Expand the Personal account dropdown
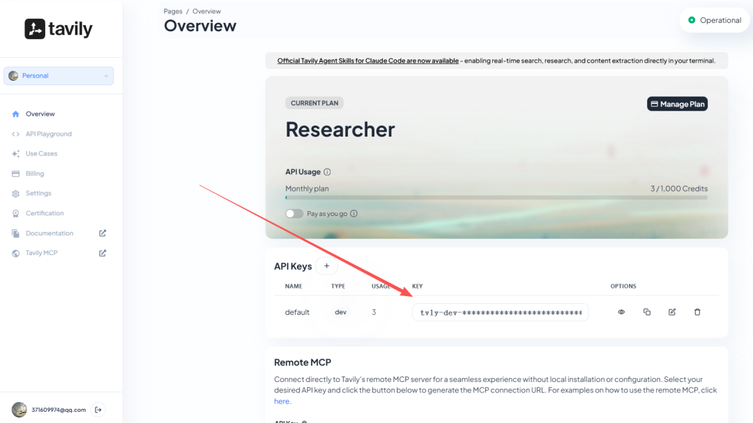 coord(59,76)
